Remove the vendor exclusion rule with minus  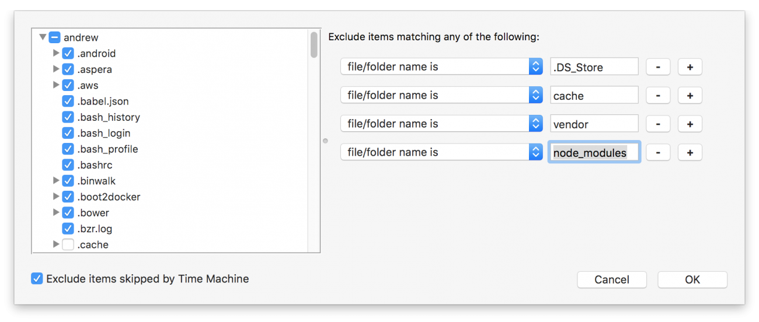coord(658,124)
